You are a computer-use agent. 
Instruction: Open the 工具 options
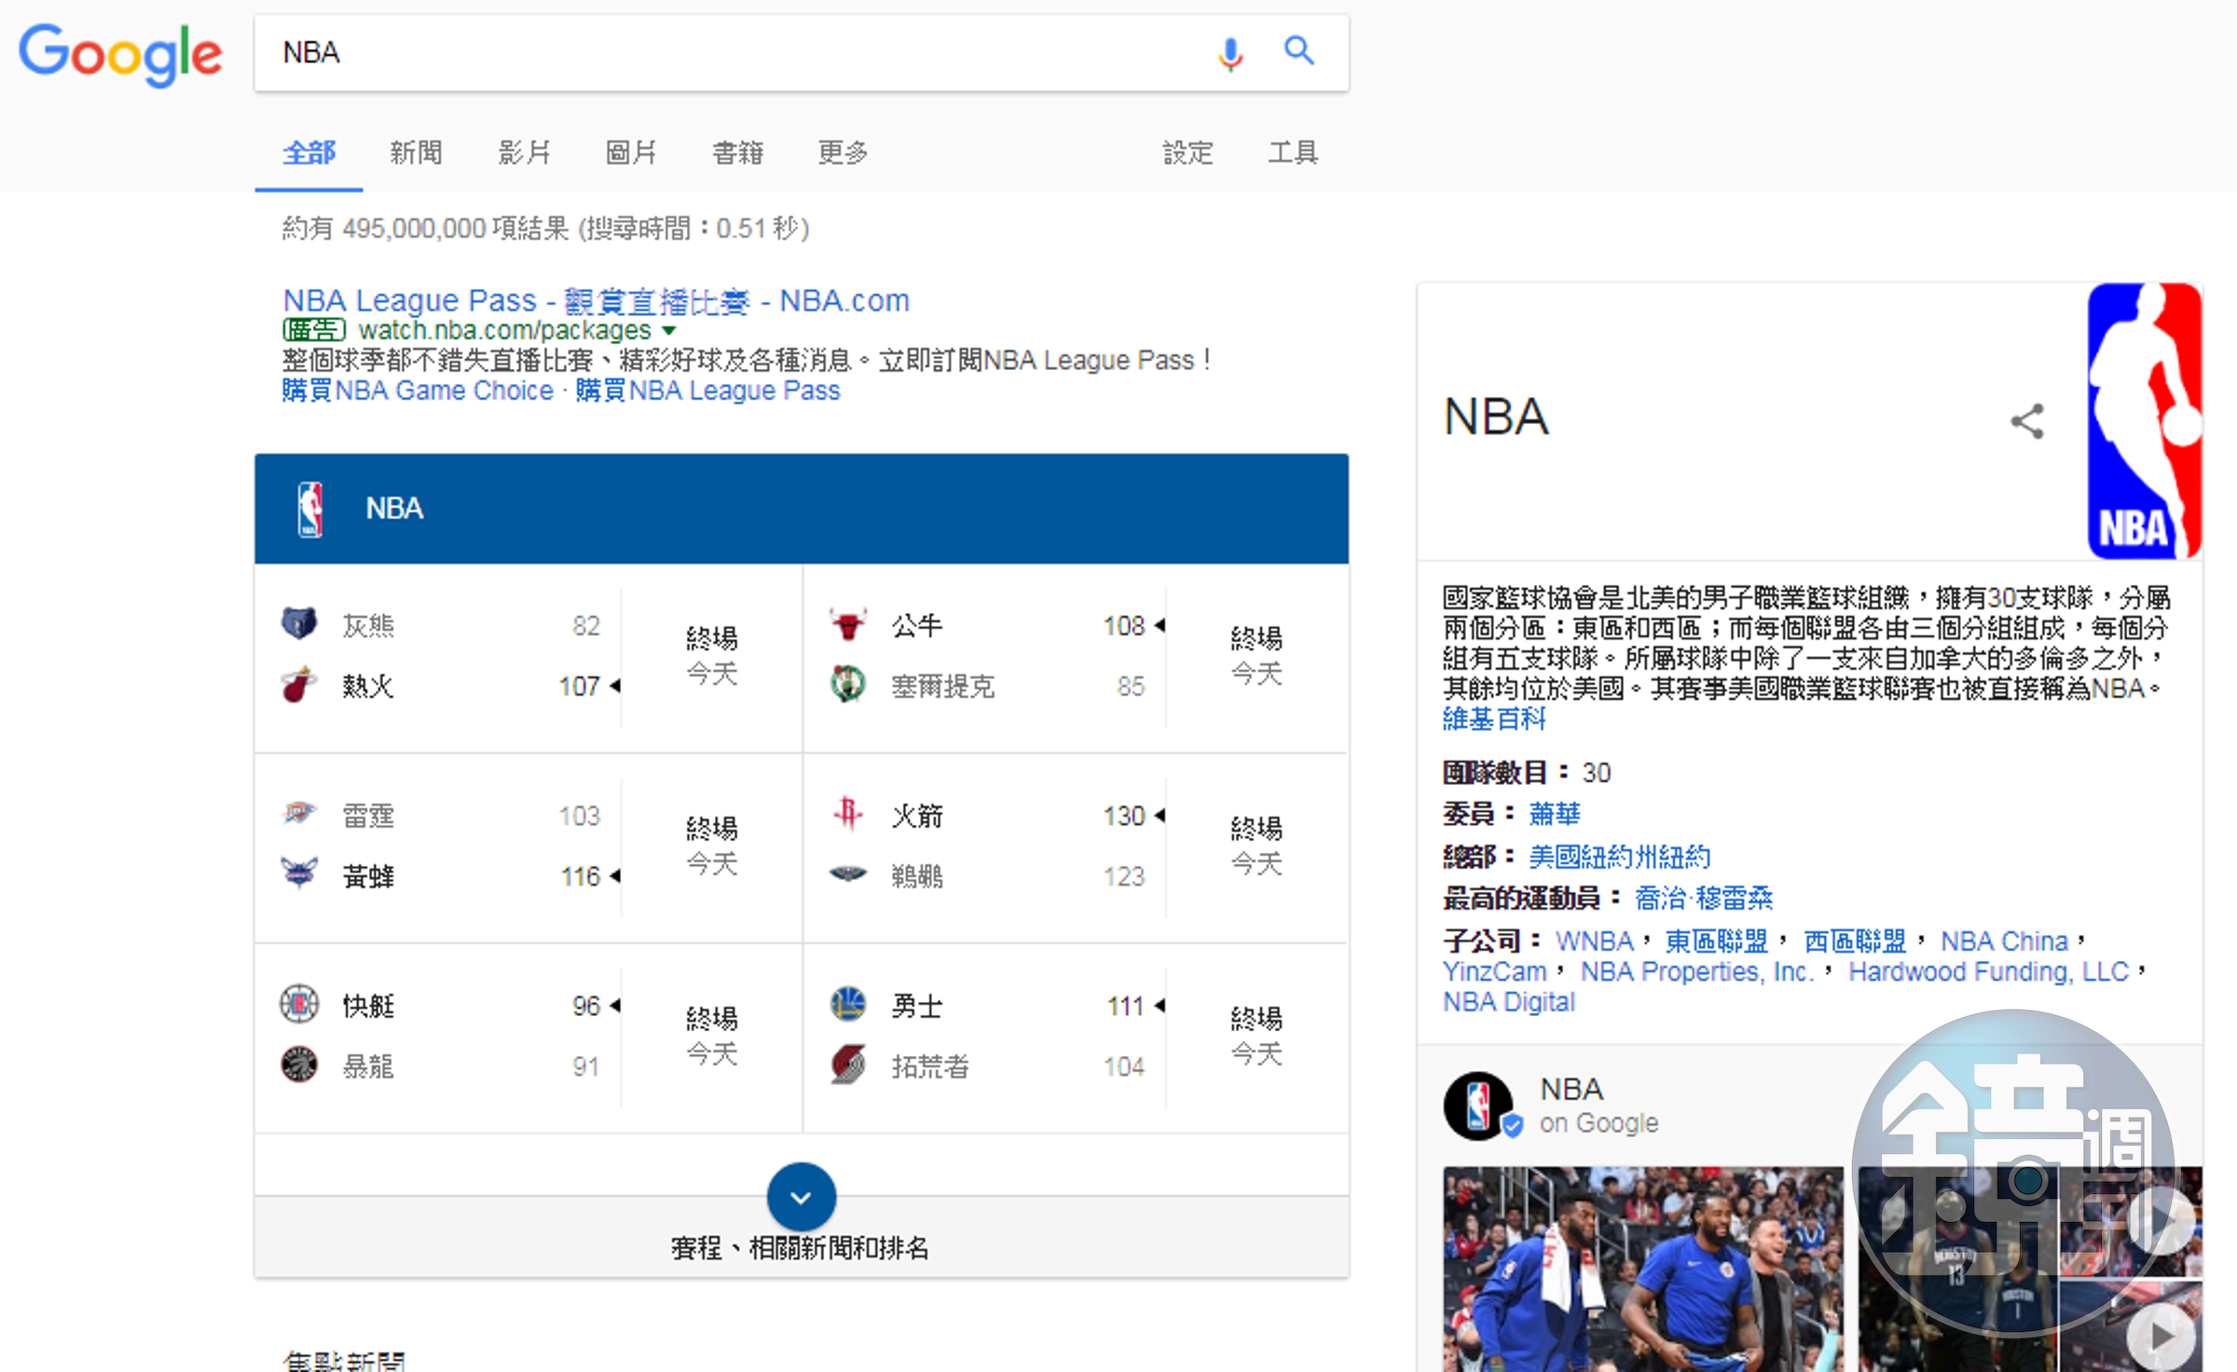tap(1293, 153)
